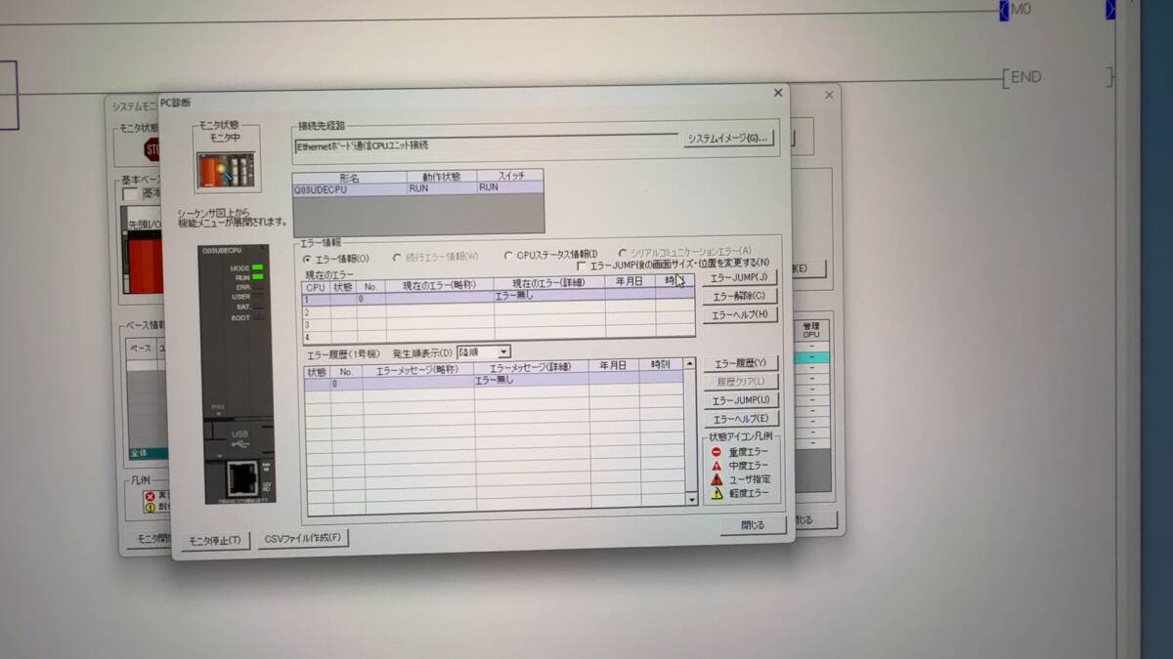1173x659 pixels.
Task: Close the PC診断 dialog with X button
Action: [778, 93]
